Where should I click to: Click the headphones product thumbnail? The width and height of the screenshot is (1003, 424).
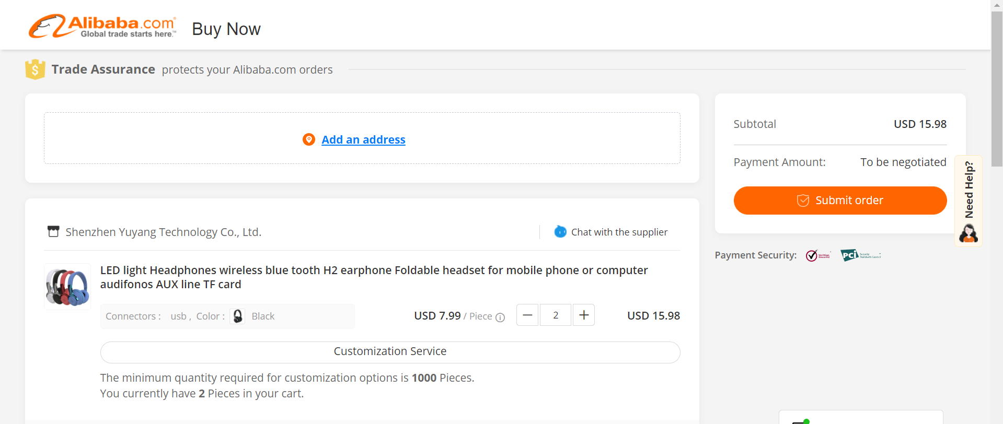coord(67,287)
